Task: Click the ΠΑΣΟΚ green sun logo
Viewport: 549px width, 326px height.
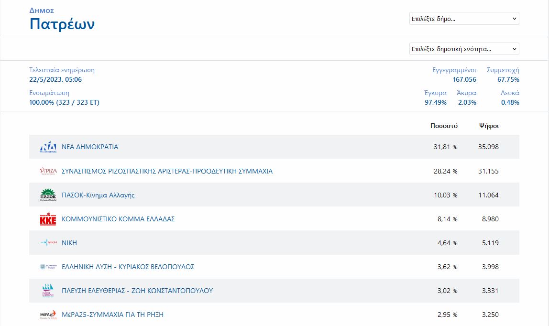Action: (x=48, y=195)
